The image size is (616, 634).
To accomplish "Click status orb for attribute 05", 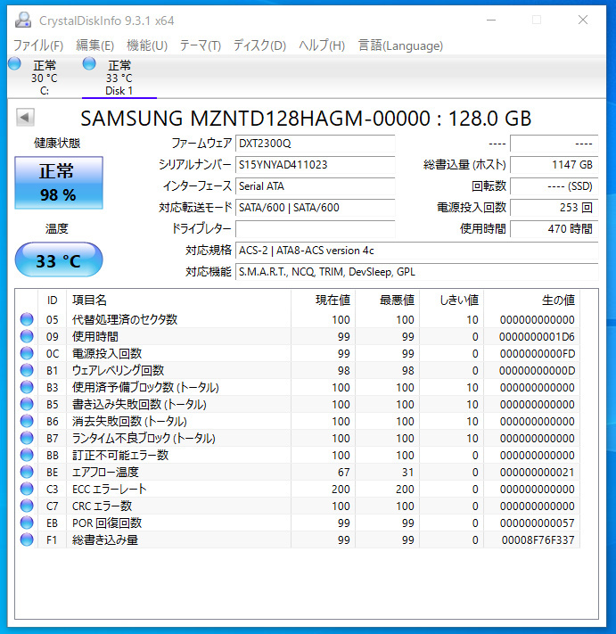I will 27,319.
